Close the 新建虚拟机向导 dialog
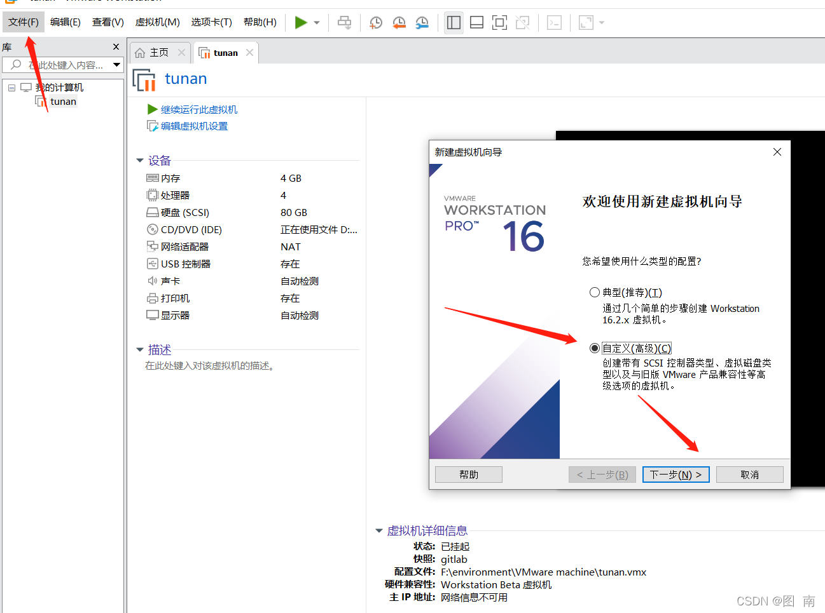 pos(777,152)
